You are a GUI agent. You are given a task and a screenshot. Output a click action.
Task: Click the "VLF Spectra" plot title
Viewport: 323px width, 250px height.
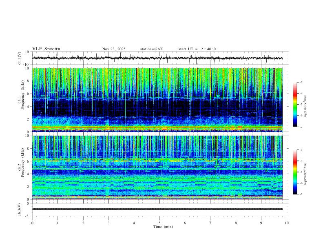click(x=46, y=49)
